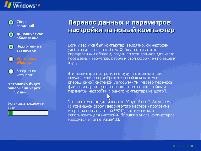The image size is (201, 151).
Task: Select the Динамическое обновление step label
Action: click(30, 36)
